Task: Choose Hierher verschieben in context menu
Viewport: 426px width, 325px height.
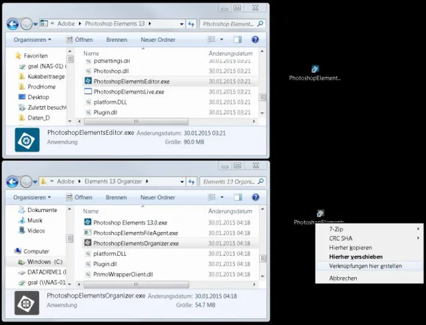Action: coord(369,257)
